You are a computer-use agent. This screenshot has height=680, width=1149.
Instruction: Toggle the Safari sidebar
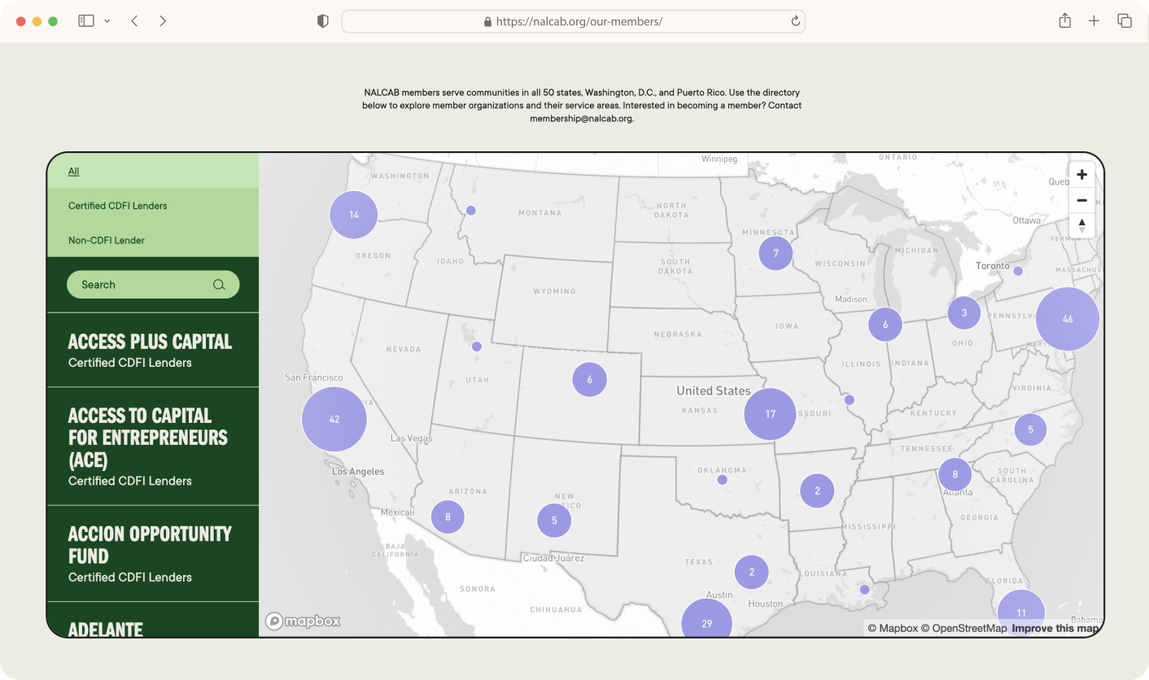coord(86,21)
